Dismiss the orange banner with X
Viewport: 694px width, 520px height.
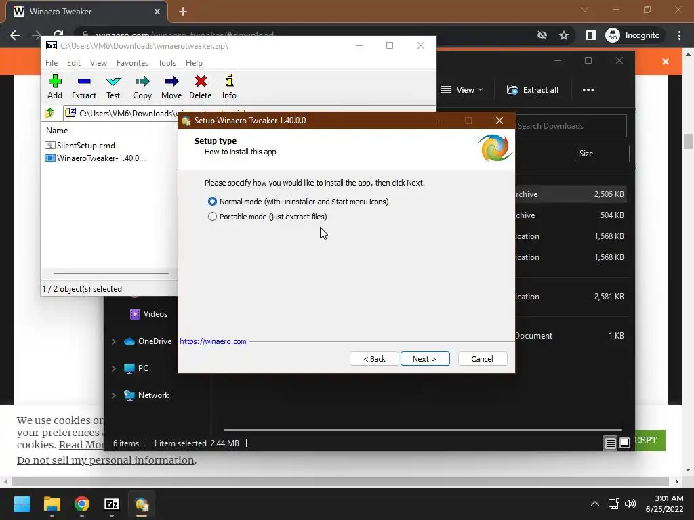pos(666,62)
